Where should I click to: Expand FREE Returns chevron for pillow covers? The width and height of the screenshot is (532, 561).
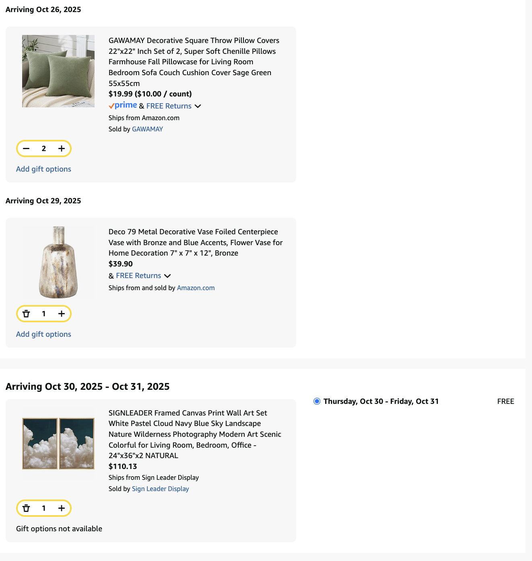198,106
